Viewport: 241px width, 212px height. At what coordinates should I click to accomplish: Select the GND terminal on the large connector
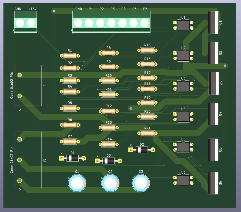[78, 23]
